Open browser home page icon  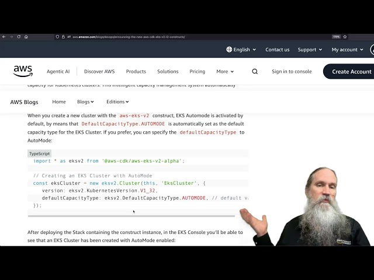pyautogui.click(x=26, y=37)
